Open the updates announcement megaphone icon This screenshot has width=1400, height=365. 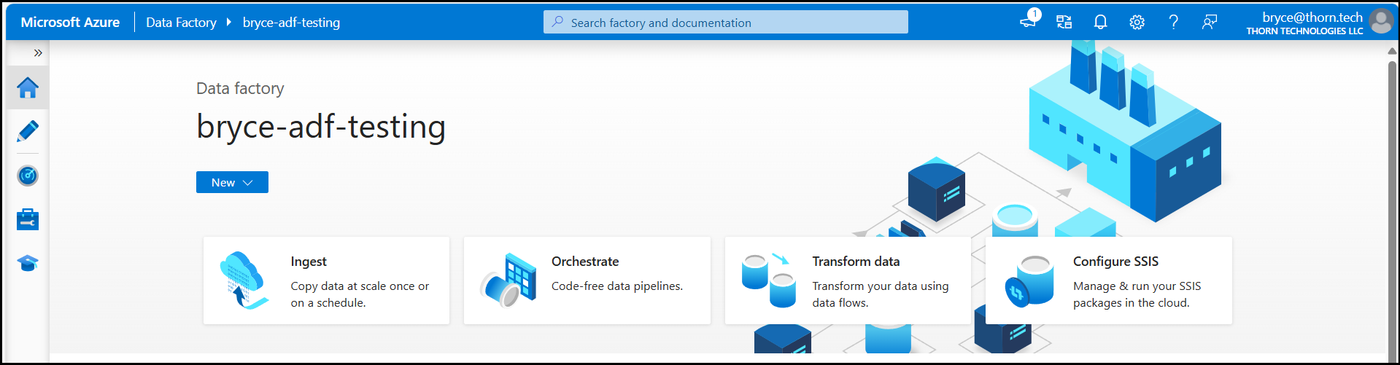(1029, 22)
